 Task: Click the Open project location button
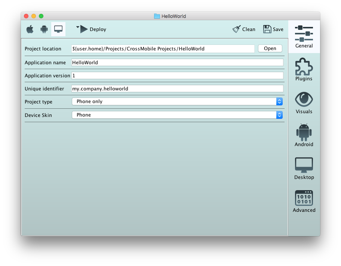(x=270, y=49)
